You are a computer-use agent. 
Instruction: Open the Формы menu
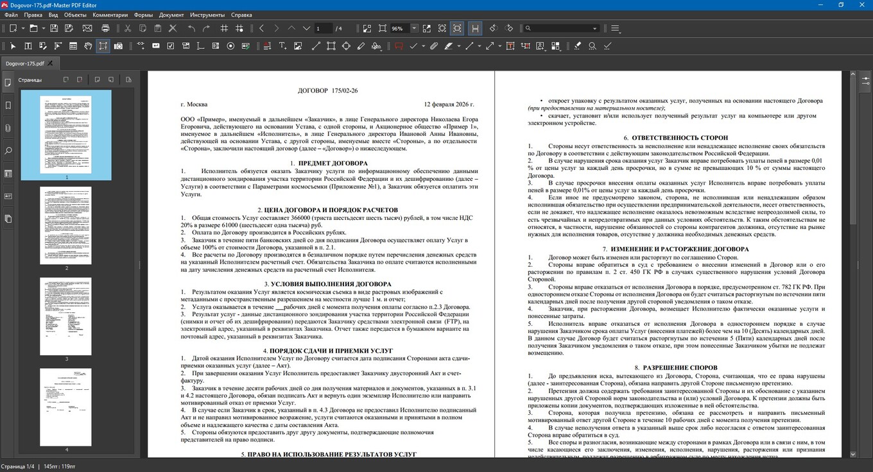(143, 15)
